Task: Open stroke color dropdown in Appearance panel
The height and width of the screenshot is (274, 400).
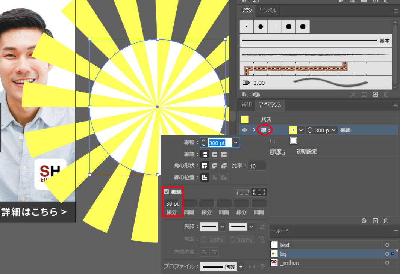Action: pyautogui.click(x=301, y=130)
